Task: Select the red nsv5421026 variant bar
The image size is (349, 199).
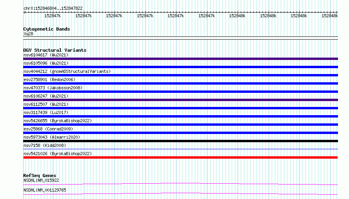Action: pyautogui.click(x=180, y=157)
